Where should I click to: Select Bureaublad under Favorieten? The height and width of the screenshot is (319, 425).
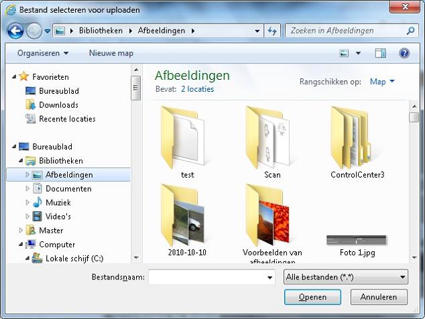point(59,90)
